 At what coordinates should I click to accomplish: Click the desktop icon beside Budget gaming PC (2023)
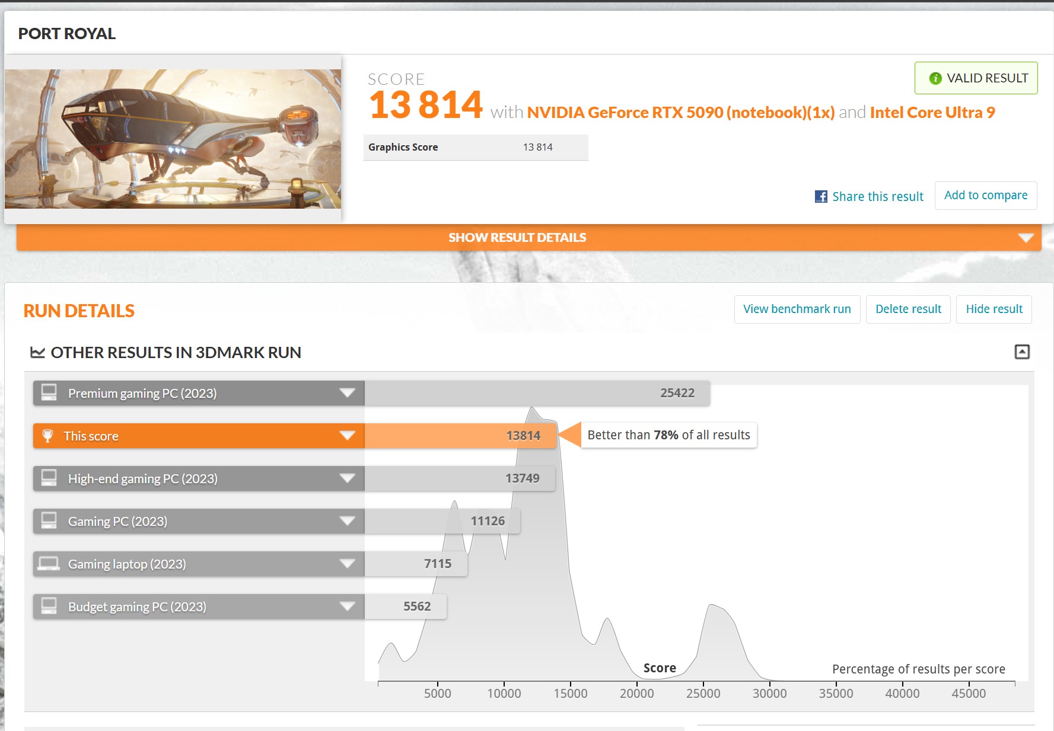pos(49,606)
